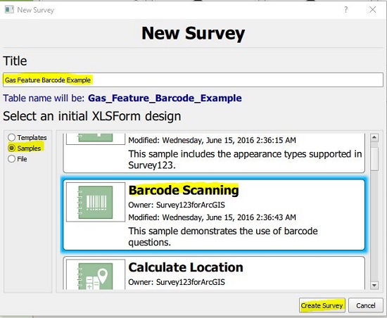Click the Cancel button
The image size is (387, 318).
(365, 305)
